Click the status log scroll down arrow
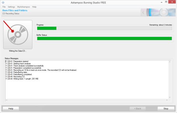 170,97
